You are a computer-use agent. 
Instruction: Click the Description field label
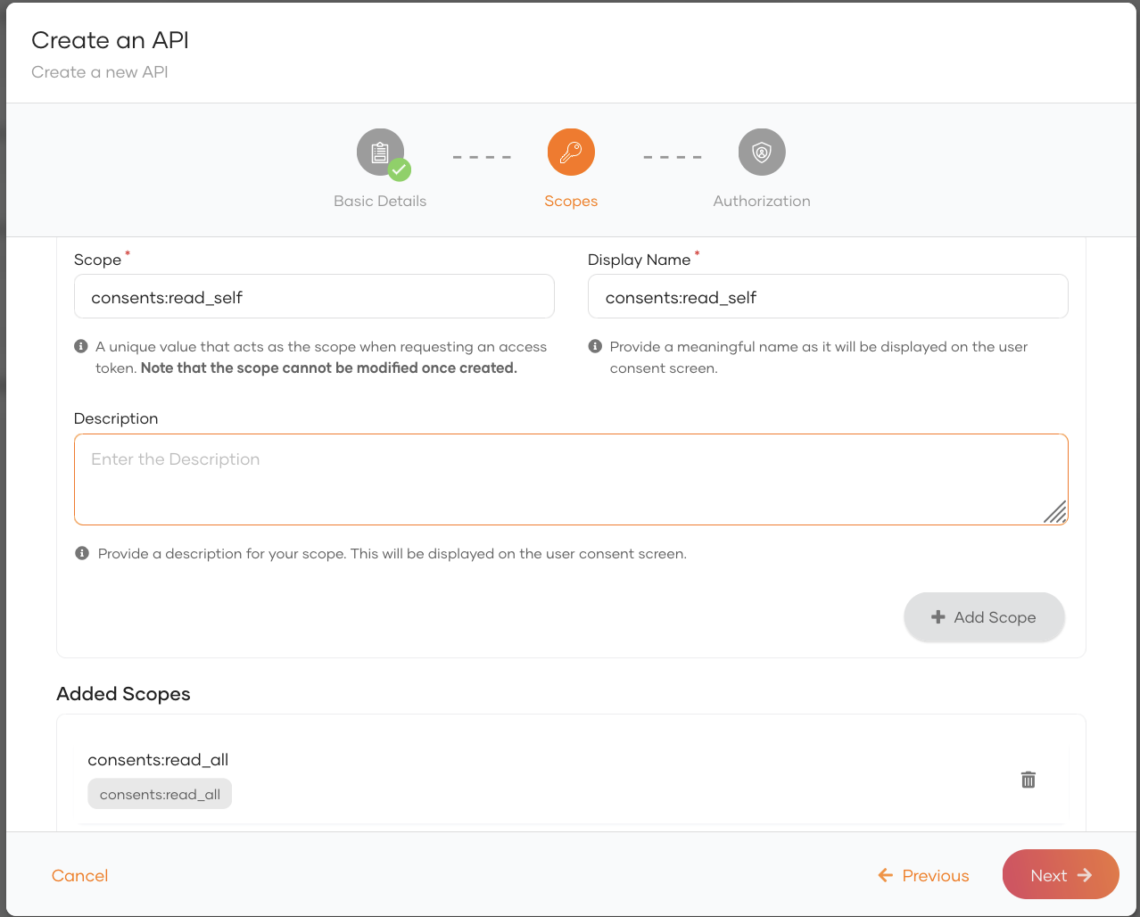pyautogui.click(x=116, y=418)
